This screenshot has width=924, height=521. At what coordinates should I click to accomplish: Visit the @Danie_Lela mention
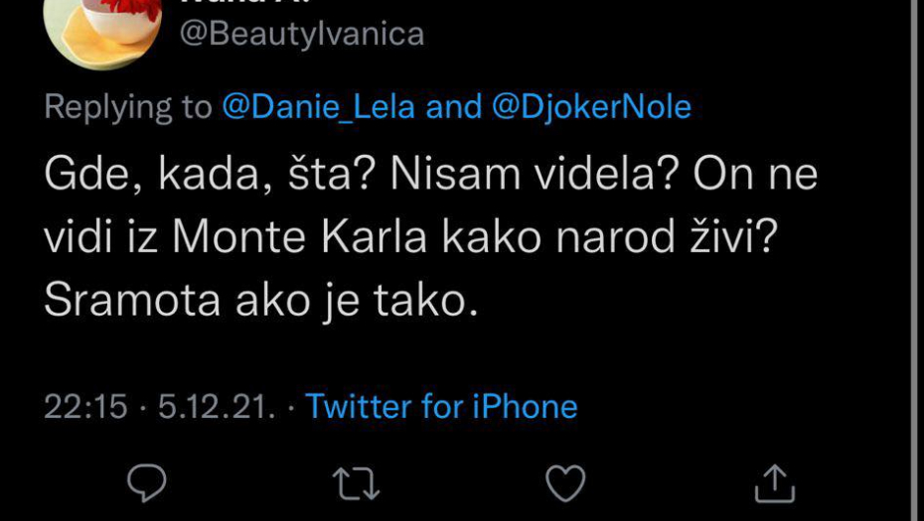pyautogui.click(x=318, y=106)
